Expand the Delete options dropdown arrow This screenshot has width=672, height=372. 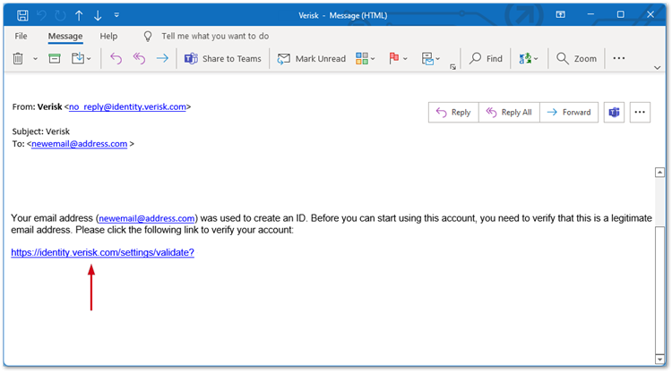35,59
